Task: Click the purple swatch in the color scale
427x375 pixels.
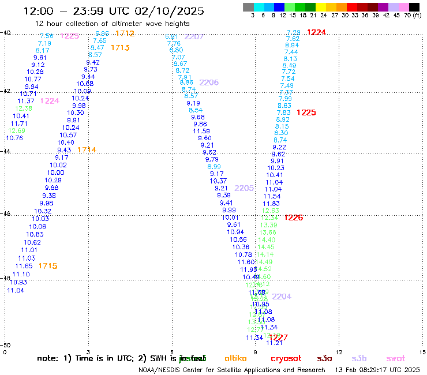Action: [383, 7]
